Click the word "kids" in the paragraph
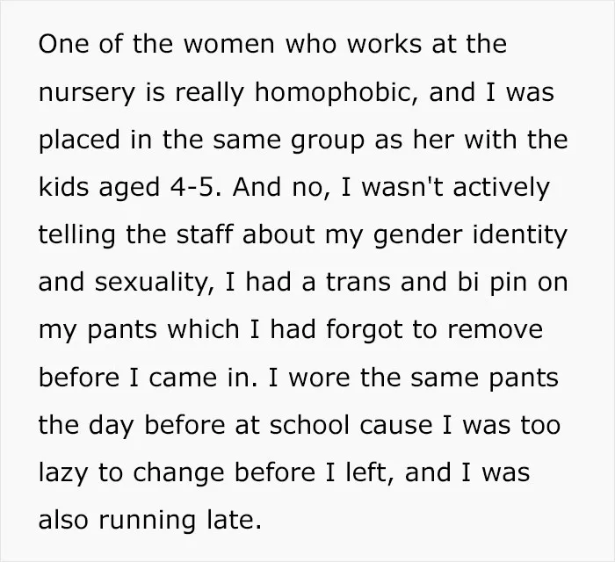The image size is (615, 562). click(65, 187)
